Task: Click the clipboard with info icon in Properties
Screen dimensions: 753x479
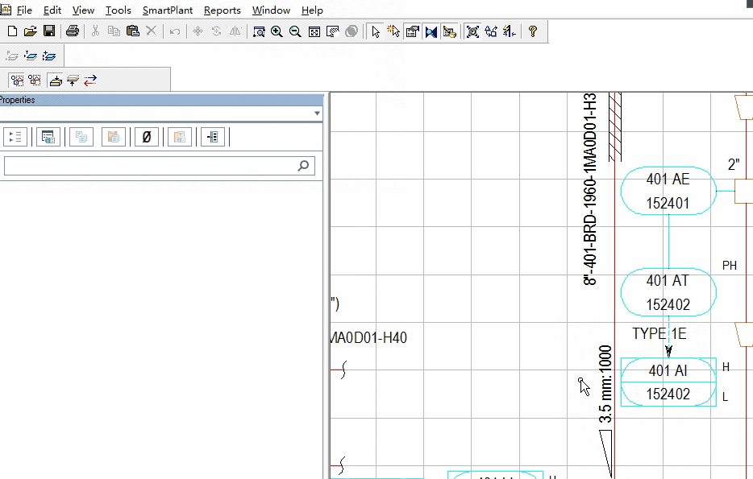Action: pos(180,137)
